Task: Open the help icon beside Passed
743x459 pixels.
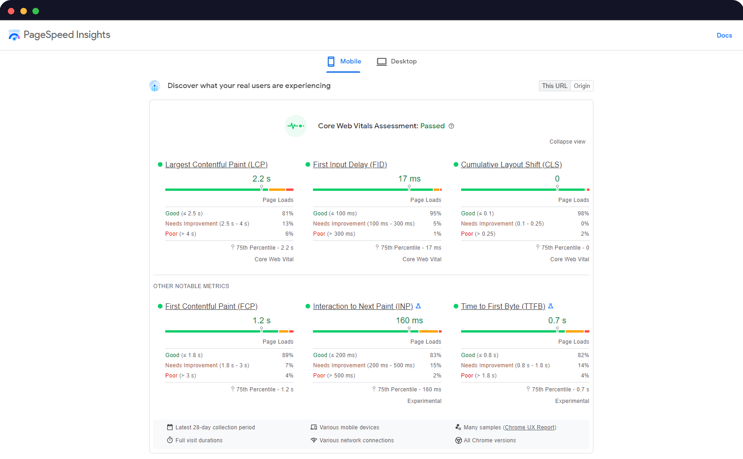Action: 451,126
